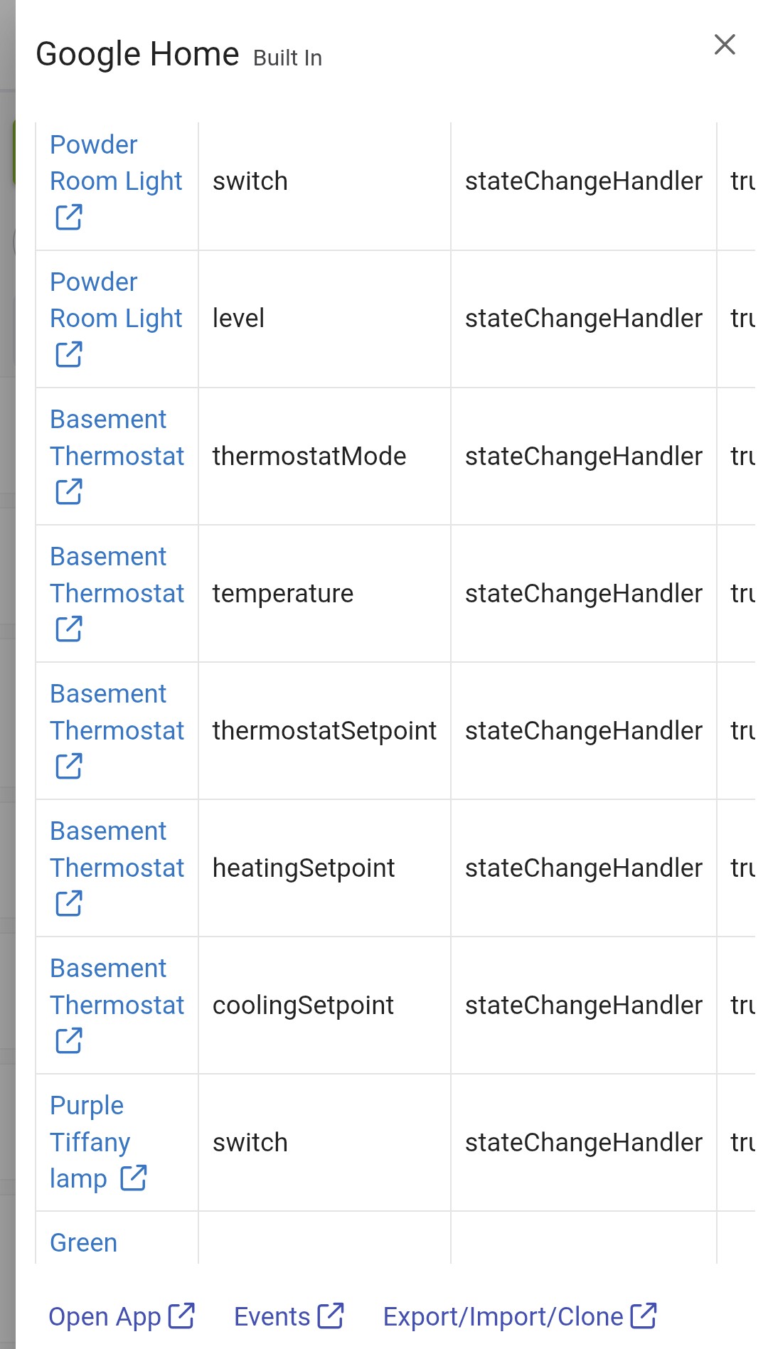This screenshot has height=1349, width=768.
Task: Select the thermostatSetpoint attribute cell
Action: pyautogui.click(x=324, y=730)
